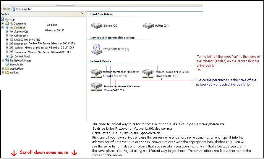Image resolution: width=264 pixels, height=159 pixels.
Task: Close the Folders pane
Action: click(82, 14)
